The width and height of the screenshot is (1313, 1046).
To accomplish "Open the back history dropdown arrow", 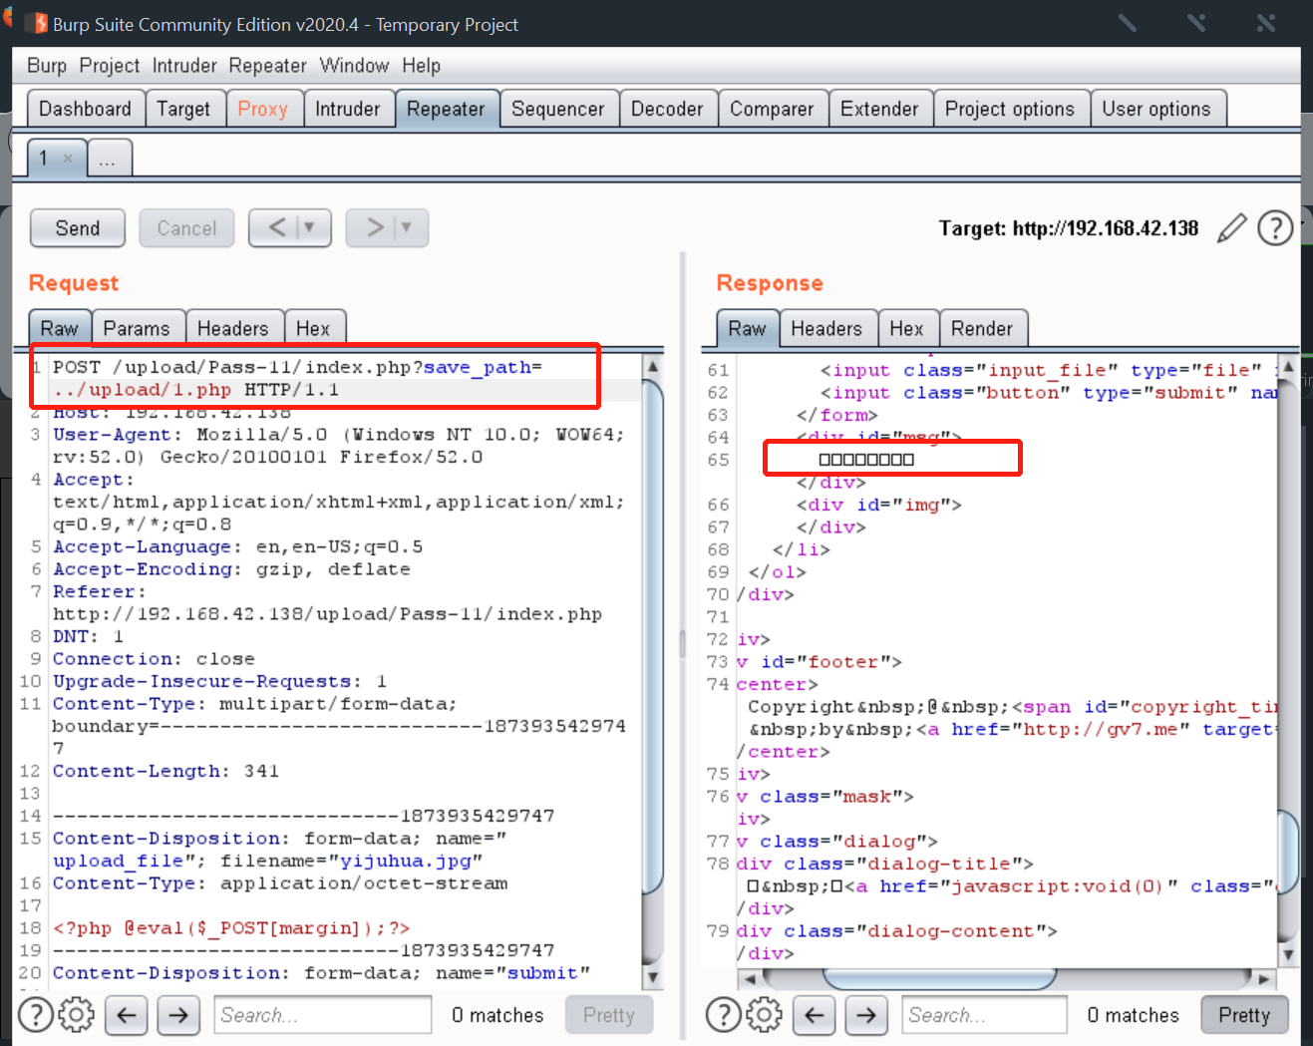I will point(310,227).
